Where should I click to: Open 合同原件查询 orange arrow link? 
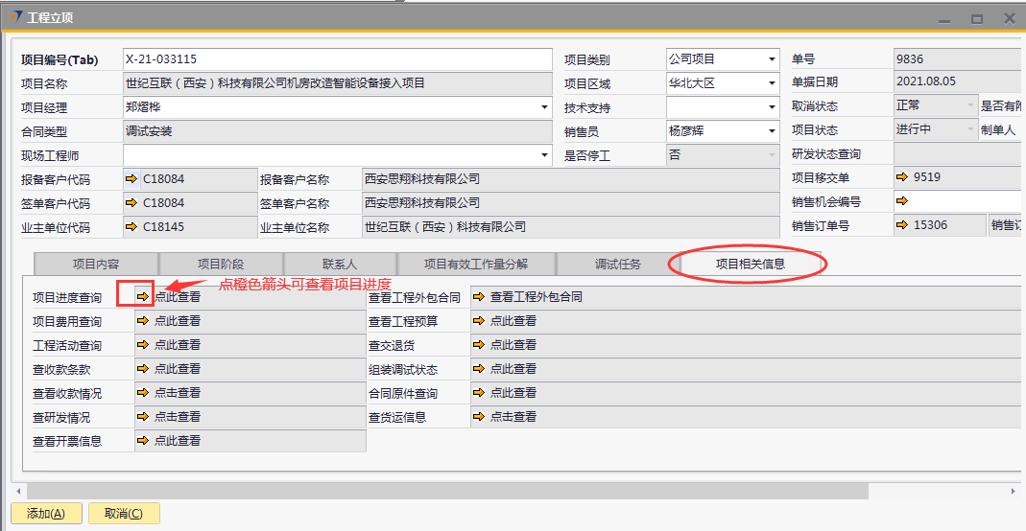click(x=479, y=393)
